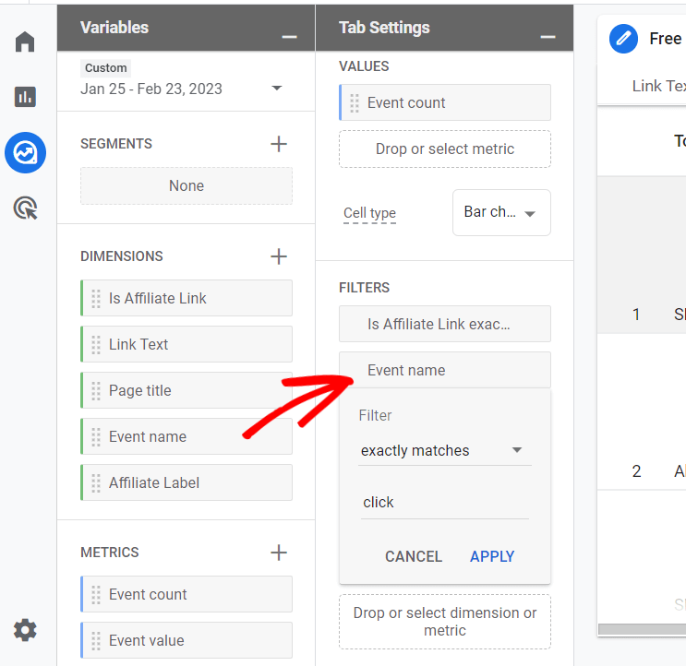Open the Advertising icon in sidebar
The image size is (686, 666).
25,208
